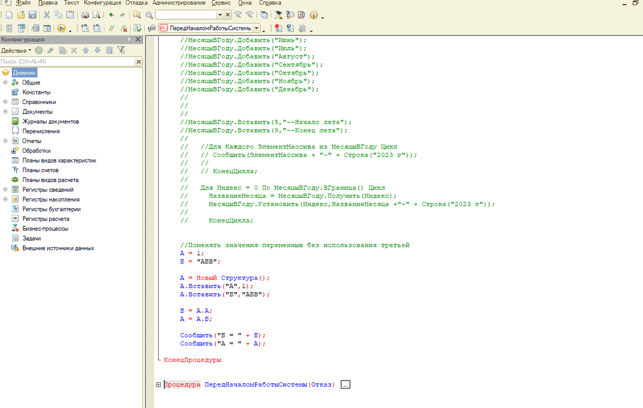
Task: Open the Окна menu
Action: 245,3
